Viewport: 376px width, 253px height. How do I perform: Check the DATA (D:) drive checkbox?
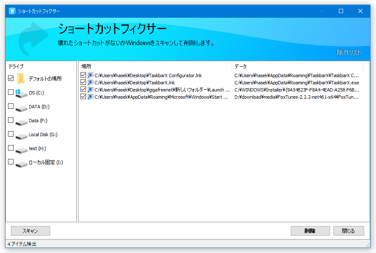tap(11, 106)
